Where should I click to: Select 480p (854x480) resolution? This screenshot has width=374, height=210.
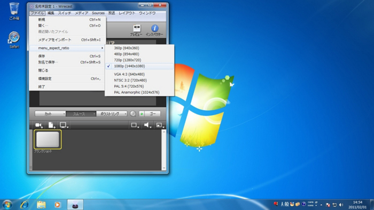pyautogui.click(x=139, y=54)
